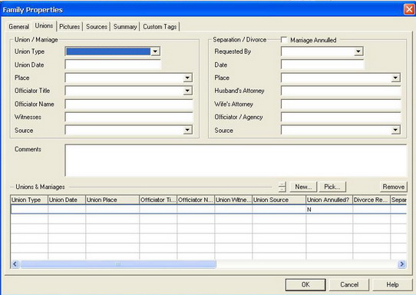Open the Custom Tags tab

(160, 27)
